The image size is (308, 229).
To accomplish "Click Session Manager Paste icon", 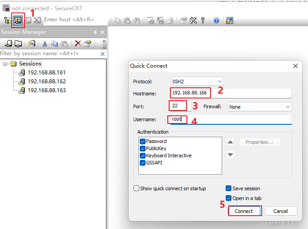I will (65, 44).
